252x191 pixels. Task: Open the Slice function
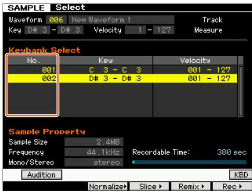(x=150, y=186)
